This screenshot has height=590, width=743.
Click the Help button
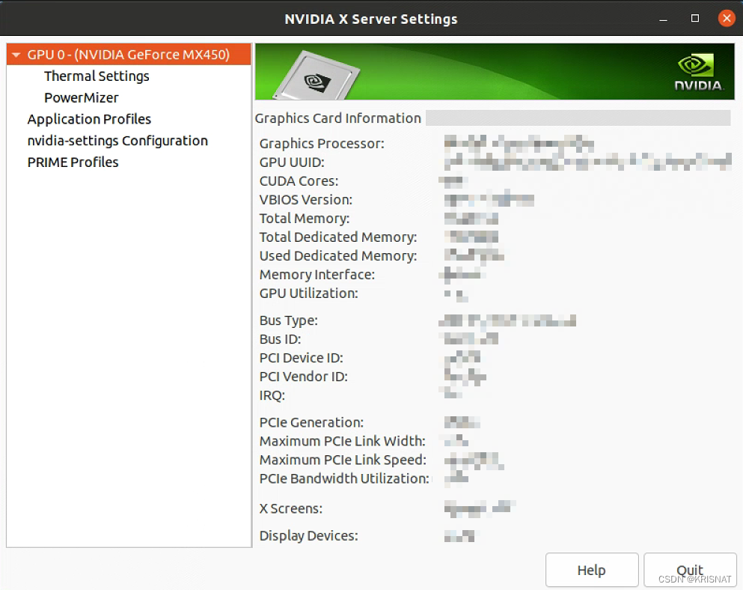[592, 570]
